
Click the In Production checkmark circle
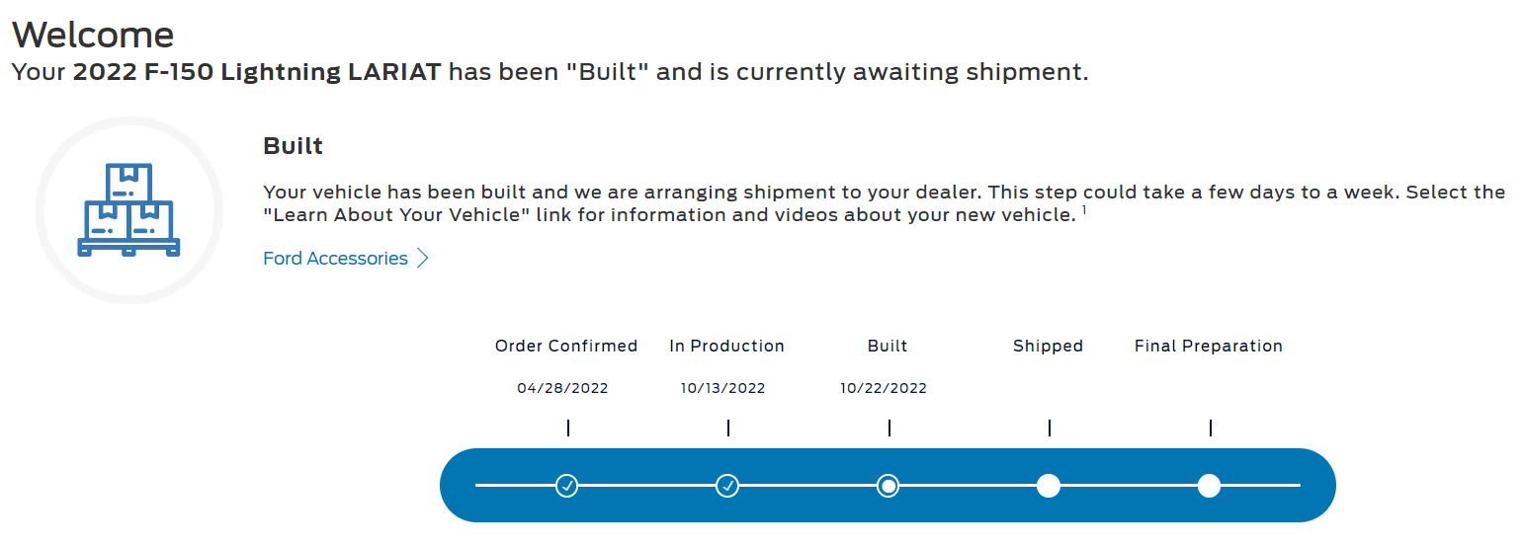727,486
